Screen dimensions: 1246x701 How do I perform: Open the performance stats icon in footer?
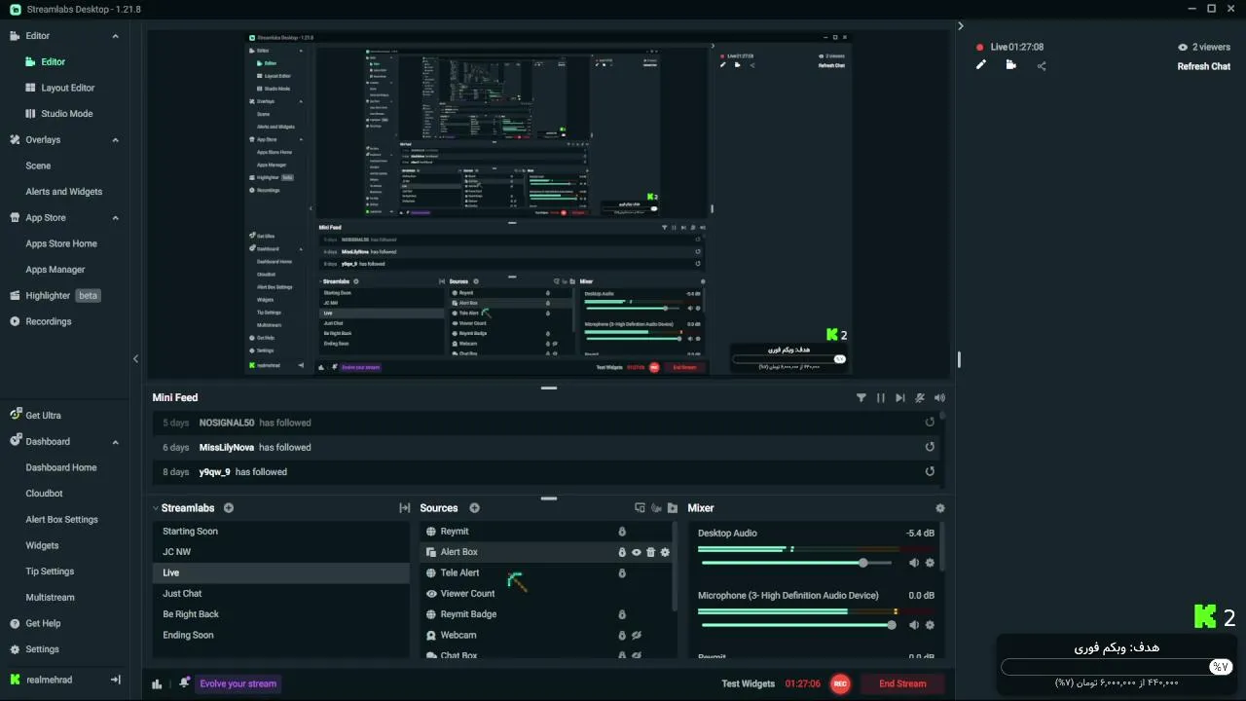click(x=157, y=683)
